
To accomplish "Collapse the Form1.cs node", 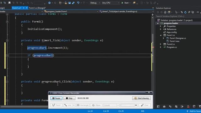I will click(x=160, y=35).
